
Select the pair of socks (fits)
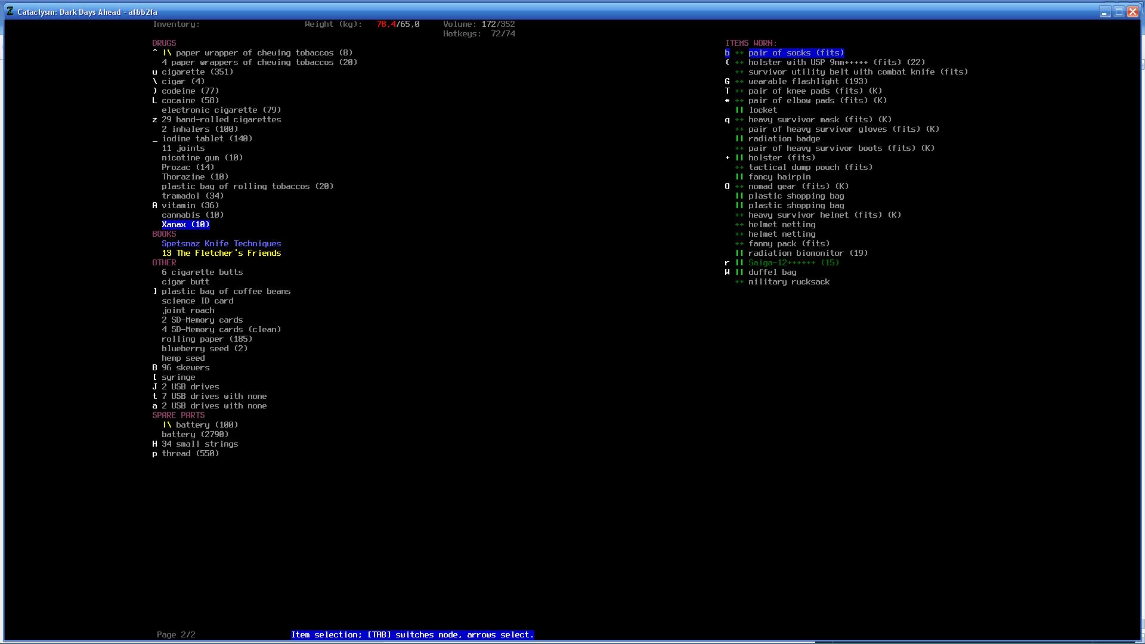coord(796,53)
